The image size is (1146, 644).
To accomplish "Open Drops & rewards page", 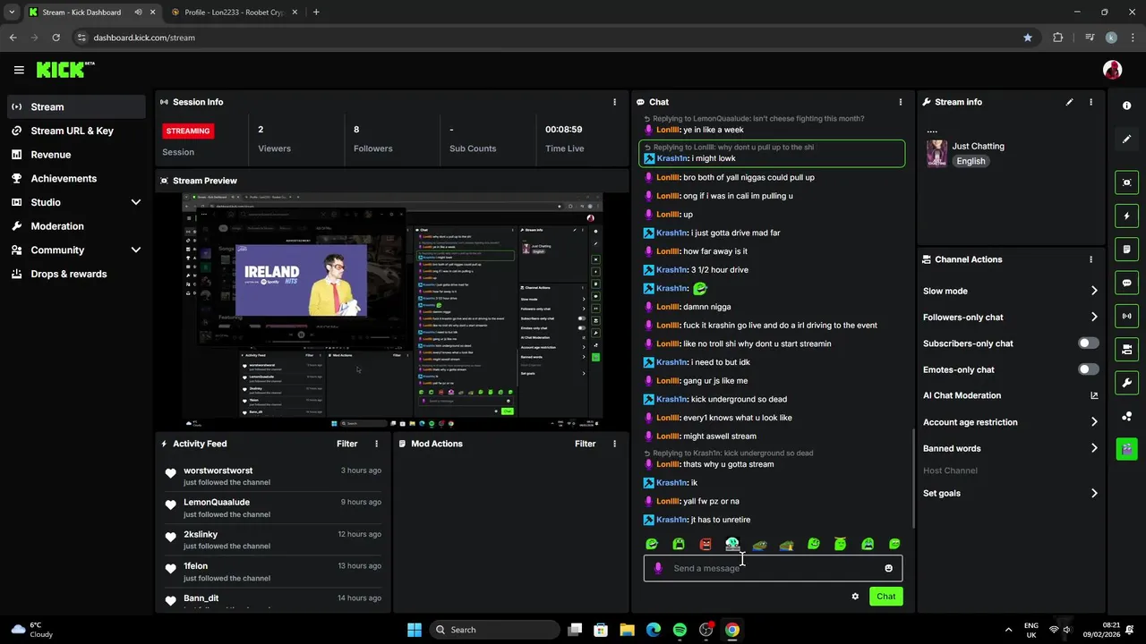I will click(76, 274).
